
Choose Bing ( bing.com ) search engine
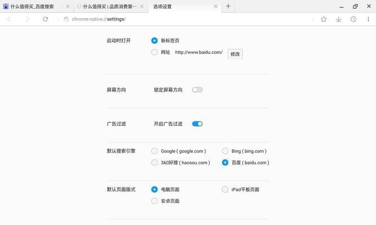tap(225, 151)
